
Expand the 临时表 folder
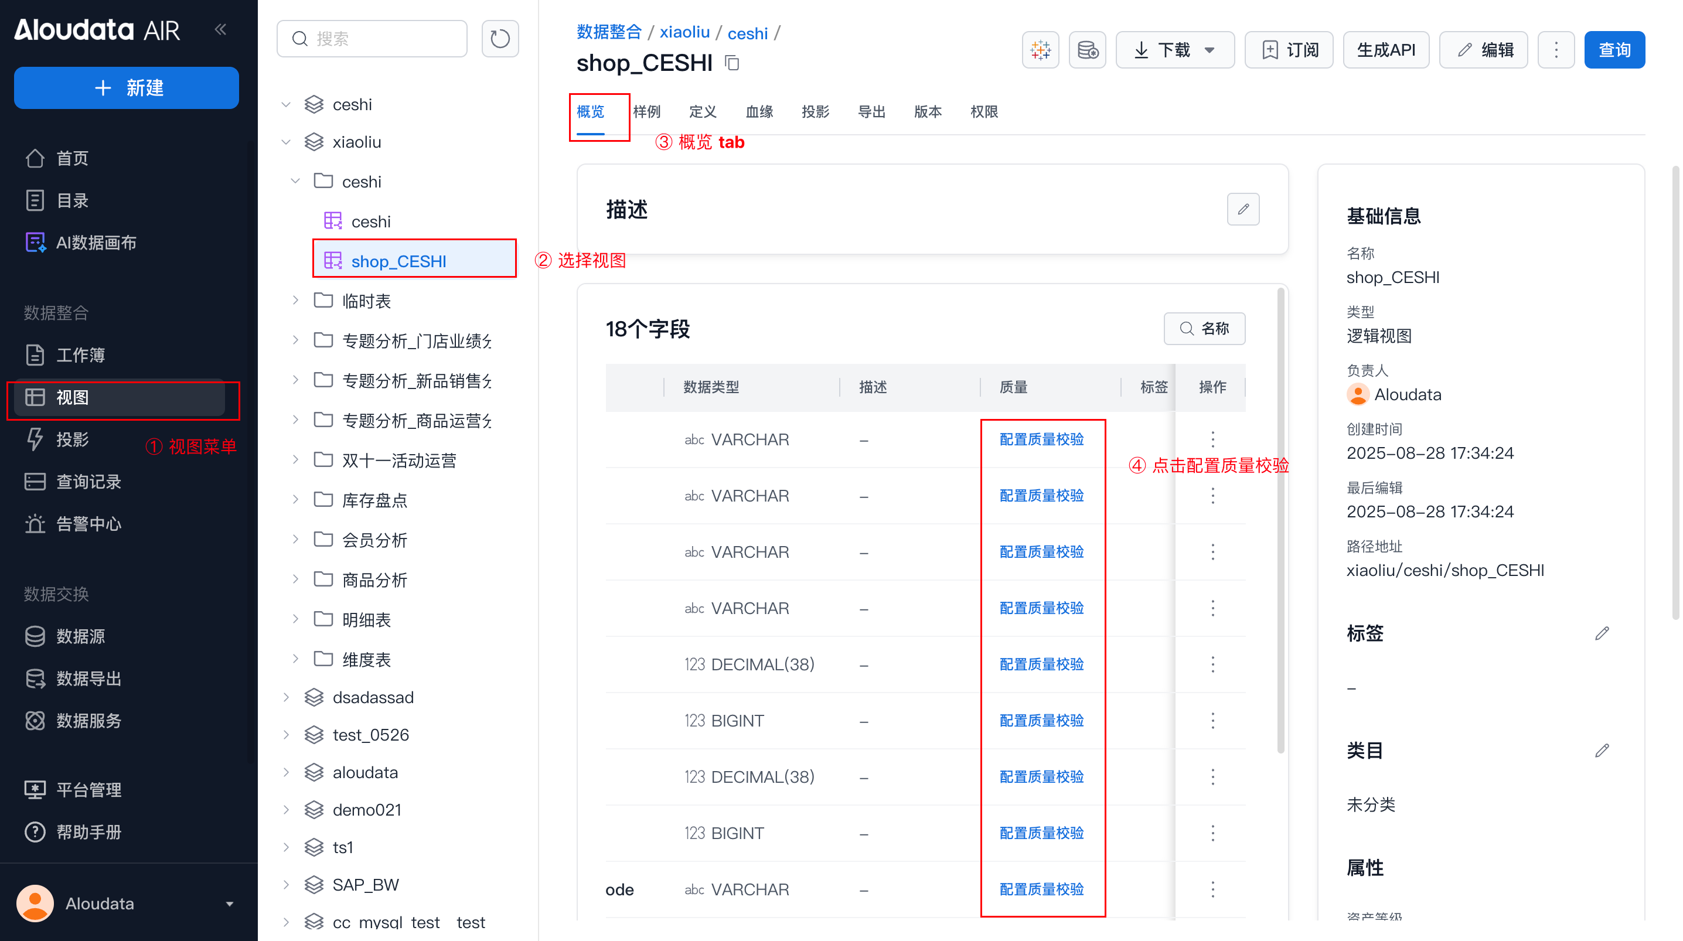tap(295, 301)
